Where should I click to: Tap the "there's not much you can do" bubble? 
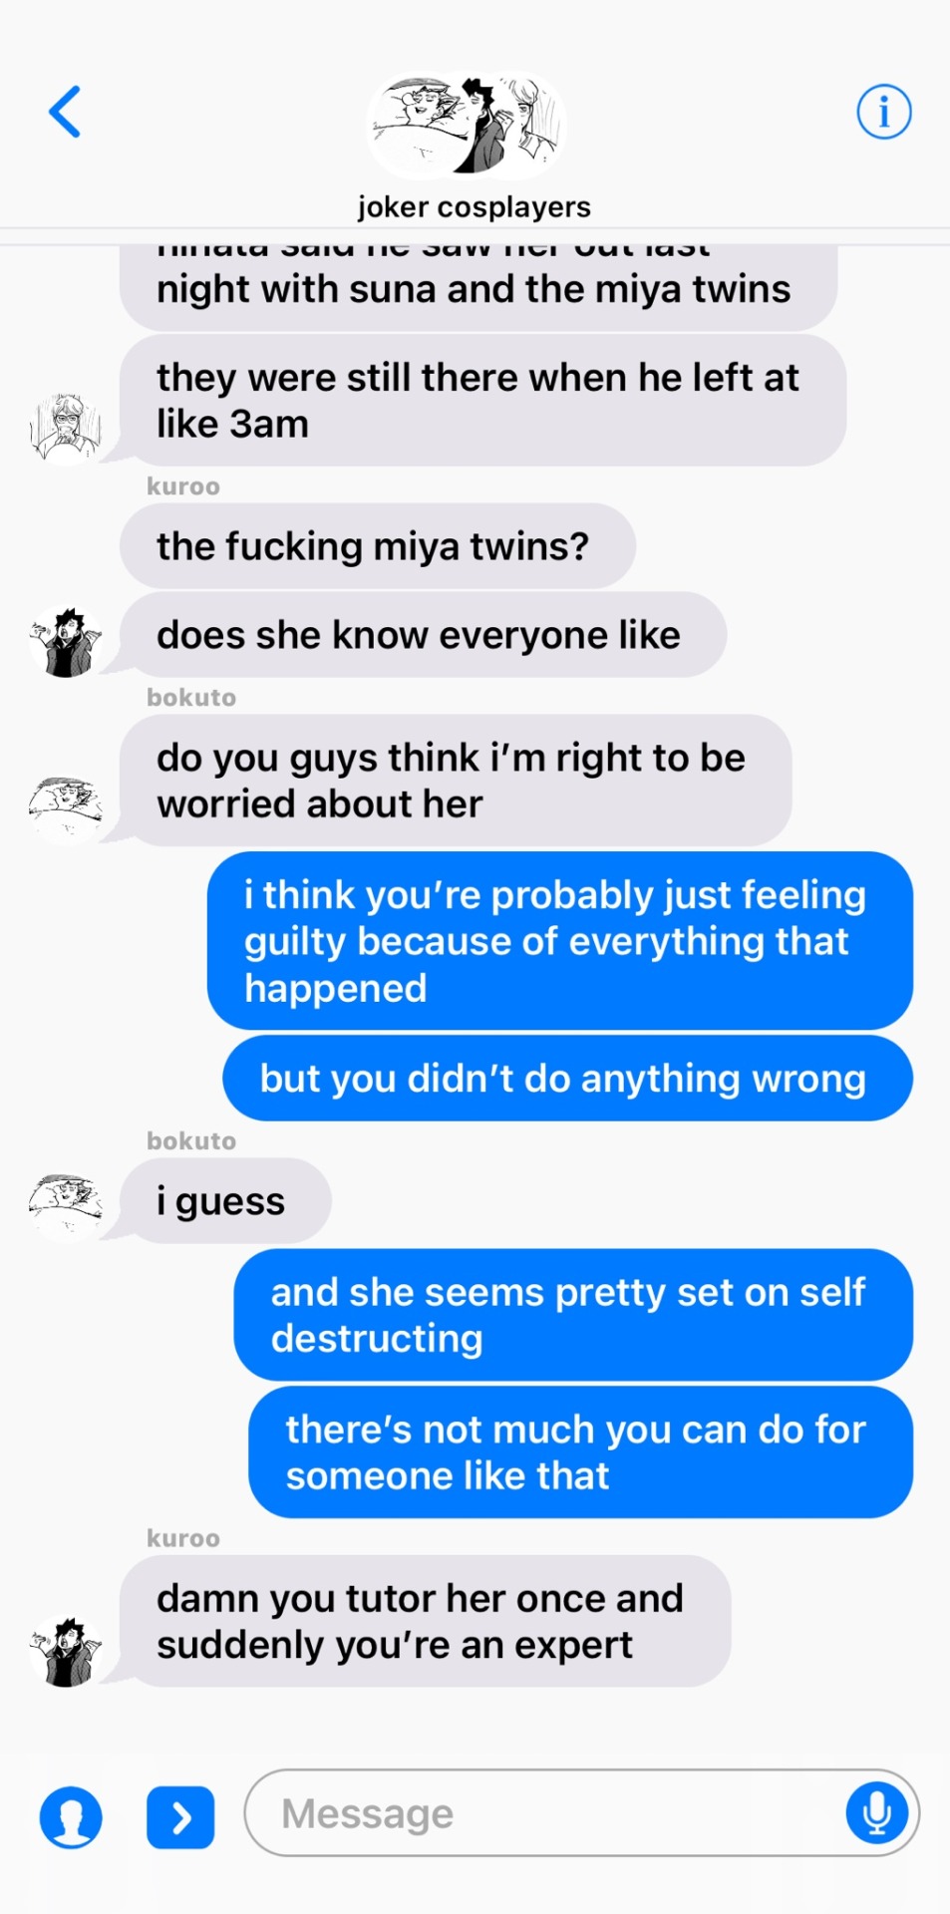click(x=581, y=1452)
